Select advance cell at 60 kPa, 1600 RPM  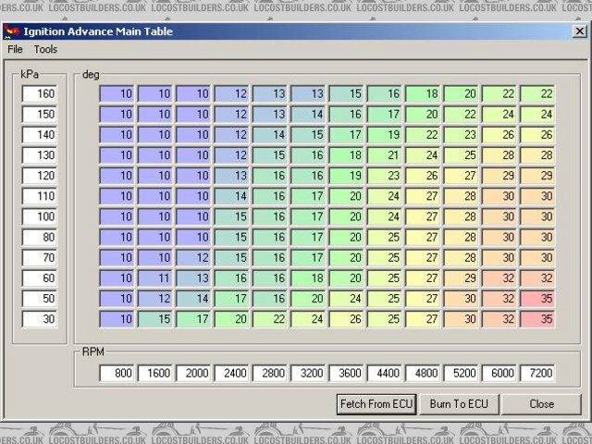coord(155,277)
